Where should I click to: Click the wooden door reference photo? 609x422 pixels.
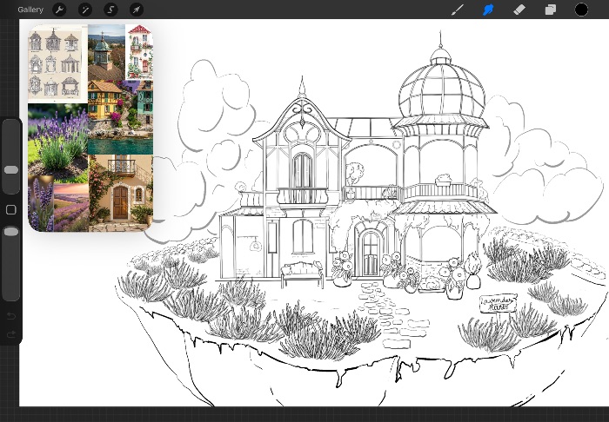[121, 193]
